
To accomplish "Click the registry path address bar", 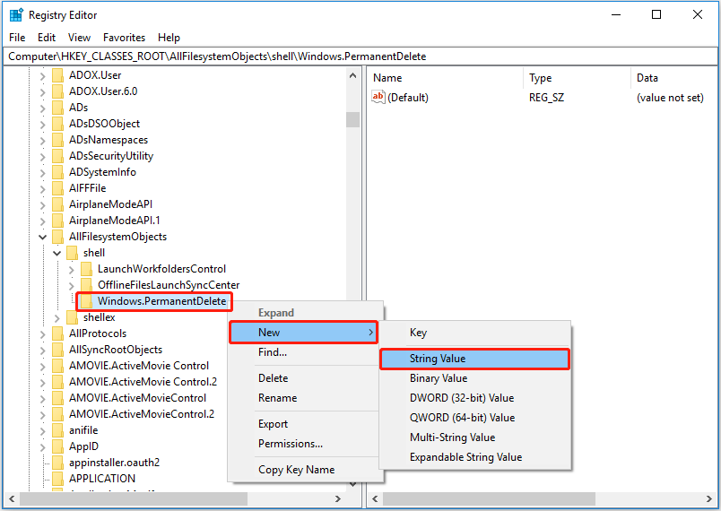I will pos(360,56).
